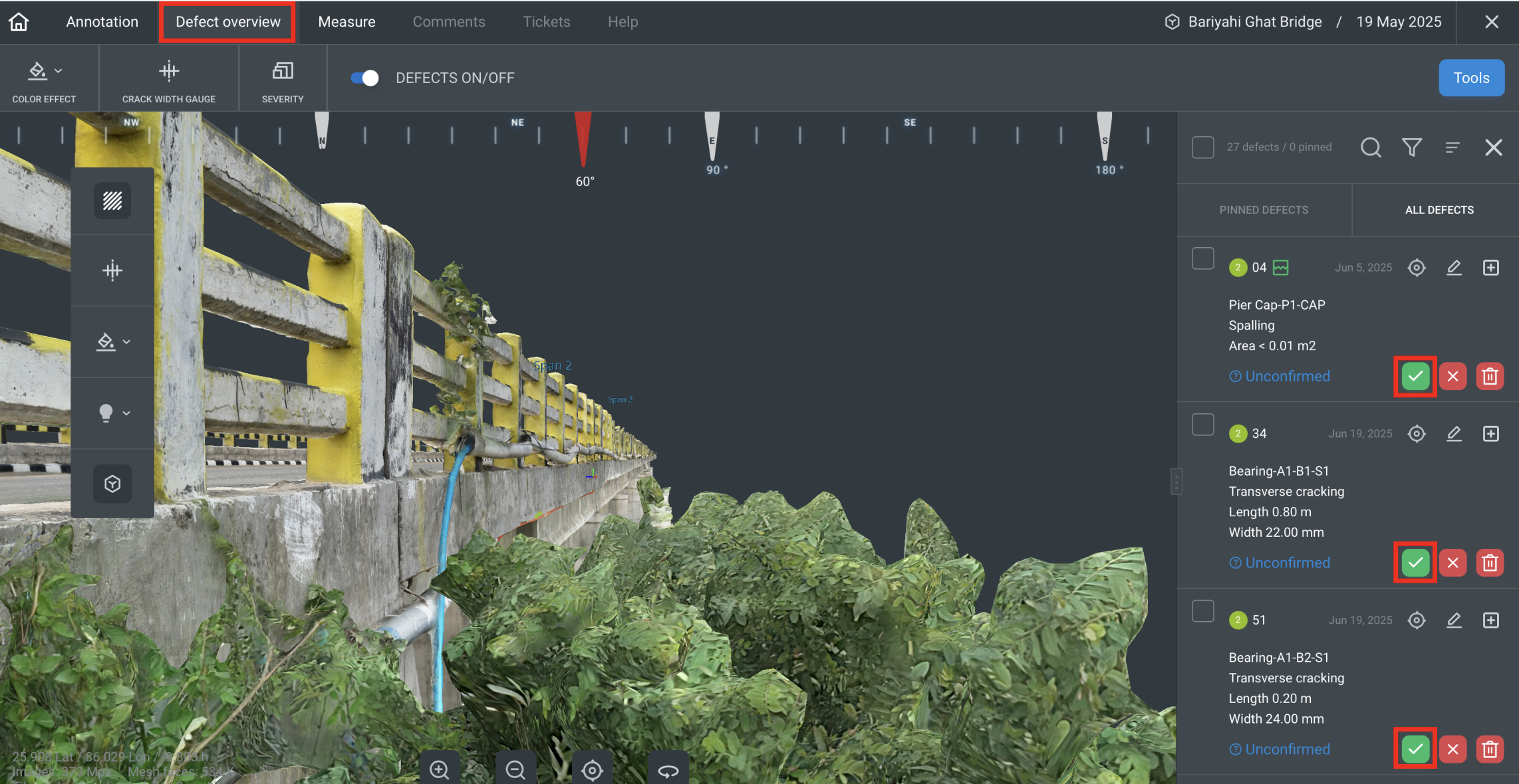Screen dimensions: 1519x784
Task: Go to the home screen icon
Action: click(19, 22)
